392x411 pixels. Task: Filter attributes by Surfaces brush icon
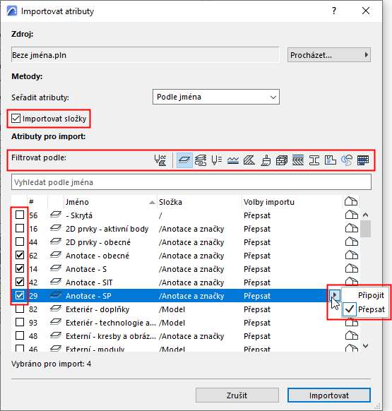[x=266, y=160]
